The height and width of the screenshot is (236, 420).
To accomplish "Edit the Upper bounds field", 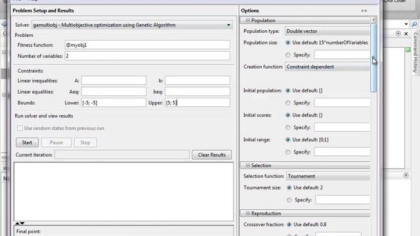I will pyautogui.click(x=198, y=102).
